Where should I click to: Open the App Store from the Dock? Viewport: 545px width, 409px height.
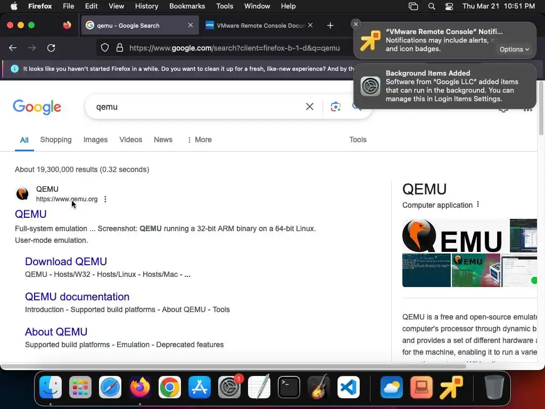click(200, 387)
